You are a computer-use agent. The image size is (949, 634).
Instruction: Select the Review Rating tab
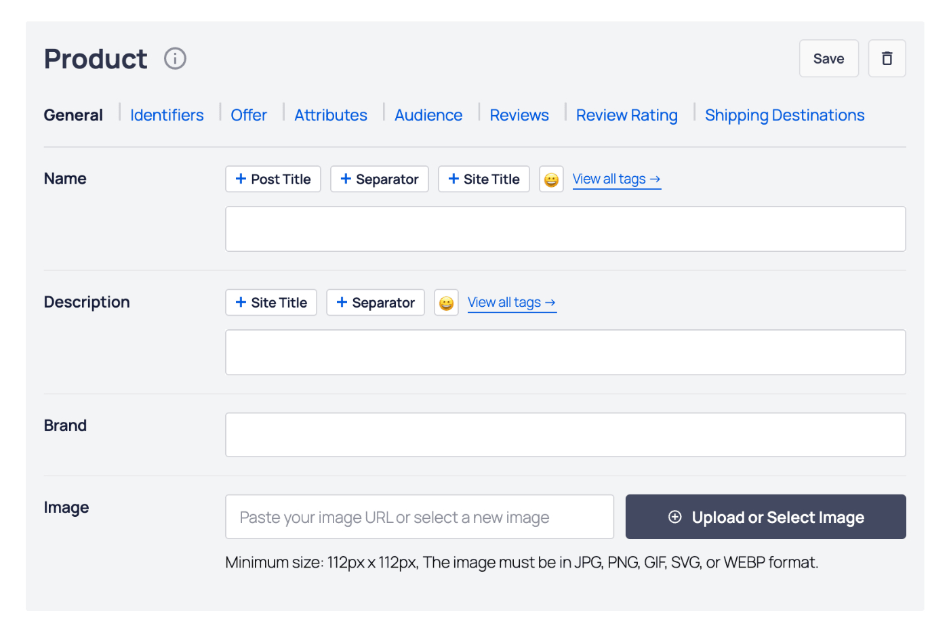point(626,114)
